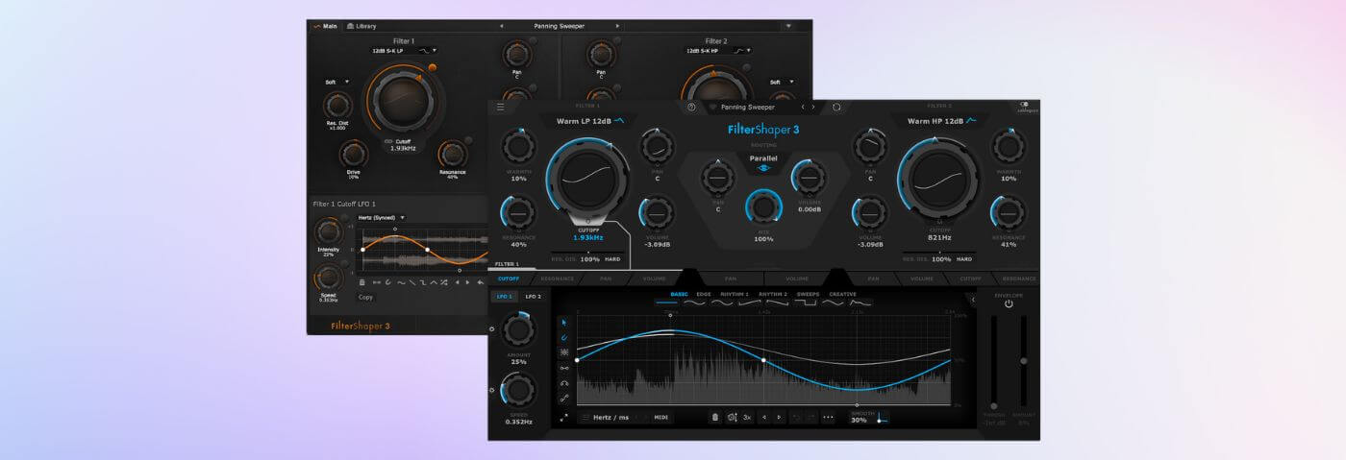1346x460 pixels.
Task: Select the RHYTHM 1 waveform category
Action: (734, 294)
